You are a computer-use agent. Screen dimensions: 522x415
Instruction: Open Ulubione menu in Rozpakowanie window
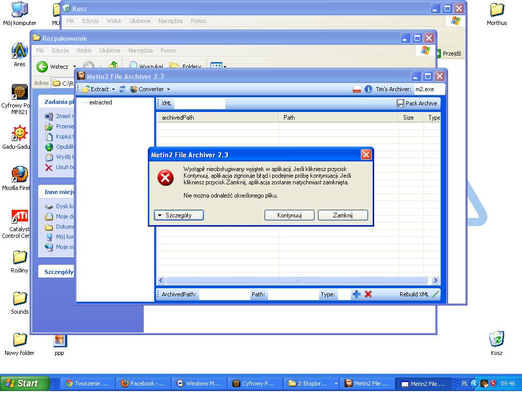tap(110, 50)
